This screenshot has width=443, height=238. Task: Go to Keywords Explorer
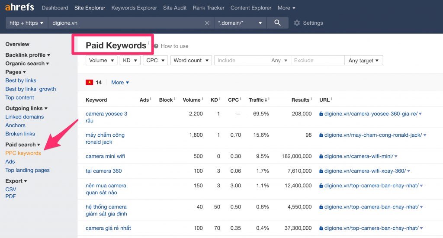[x=134, y=8]
